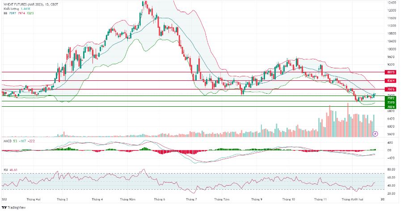Click the Tháng 11 time axis label
Viewport: 404px width, 212px height.
320,200
